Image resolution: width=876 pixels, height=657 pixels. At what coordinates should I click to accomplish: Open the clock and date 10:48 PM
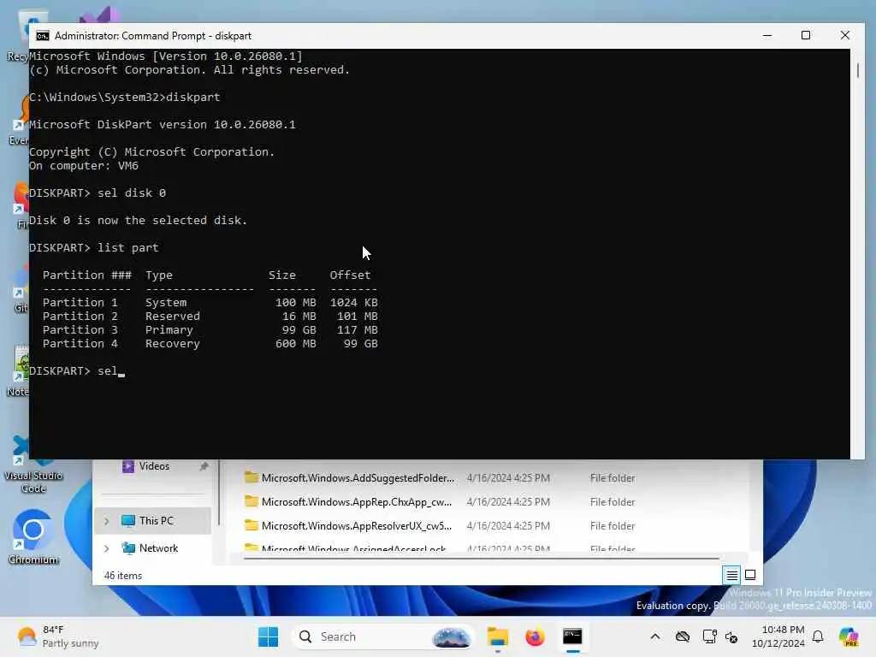pos(778,636)
